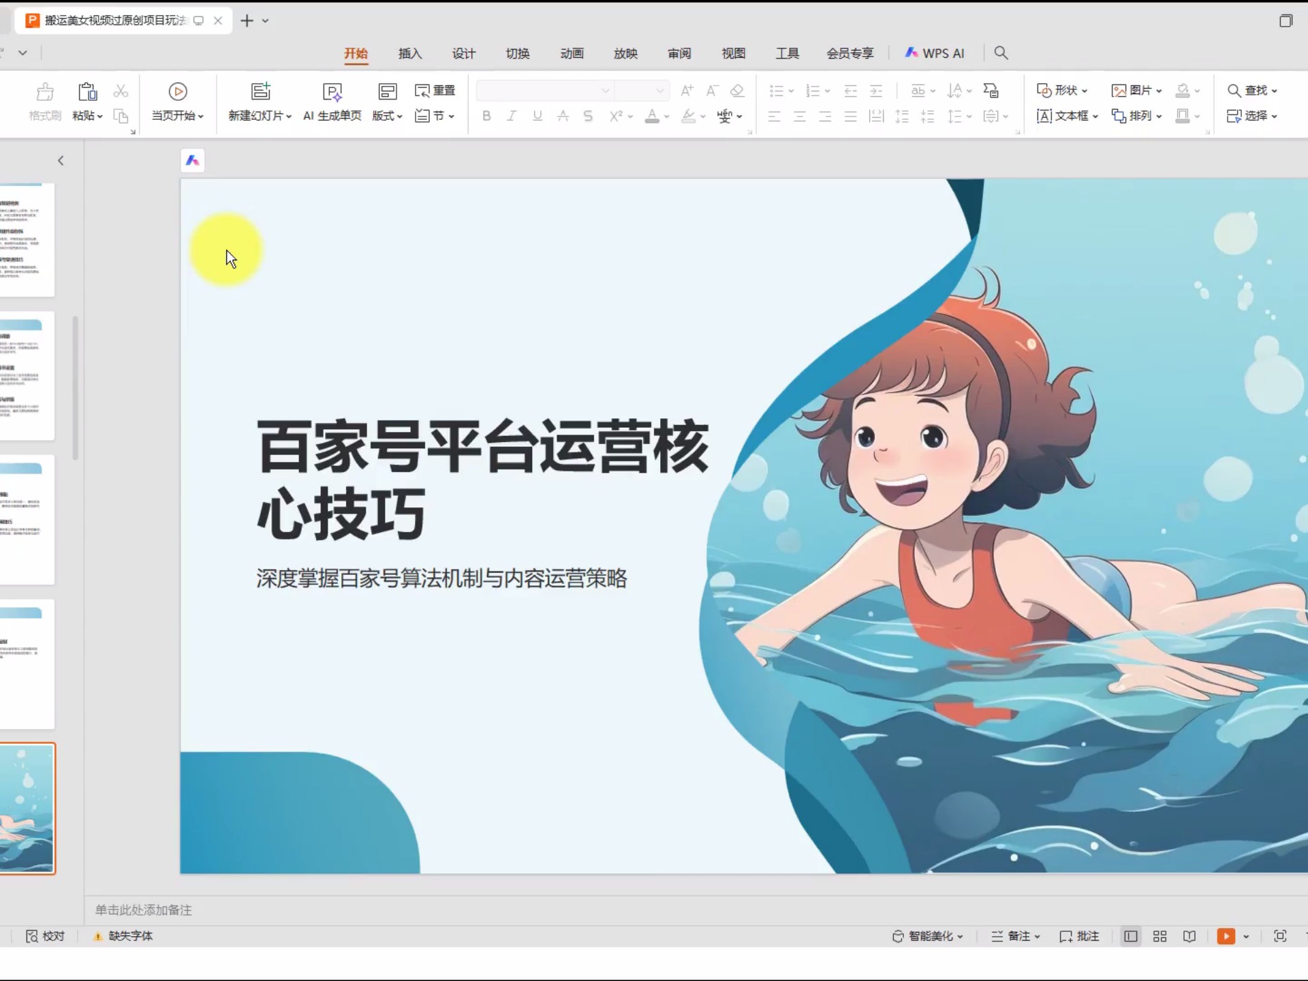
Task: Click the Format Painter (格式刷) icon
Action: pyautogui.click(x=45, y=92)
